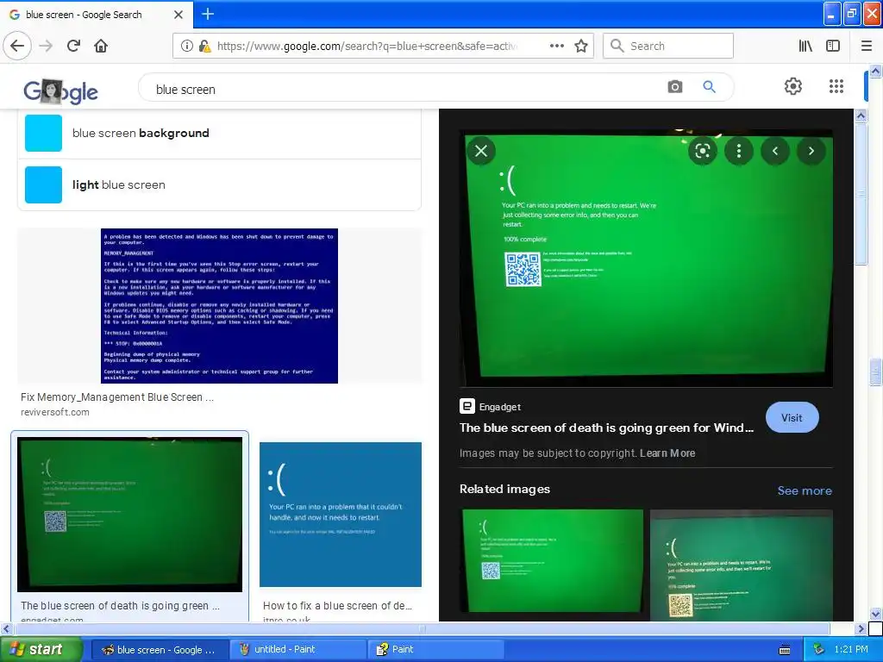
Task: Open the browser home page icon
Action: pos(101,46)
